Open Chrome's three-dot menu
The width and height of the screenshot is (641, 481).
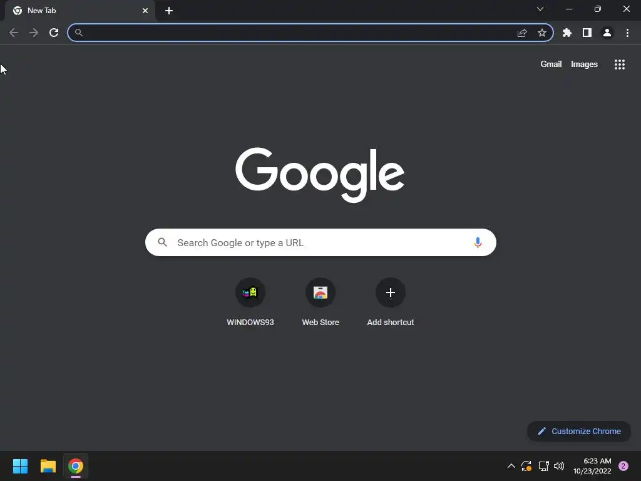627,33
